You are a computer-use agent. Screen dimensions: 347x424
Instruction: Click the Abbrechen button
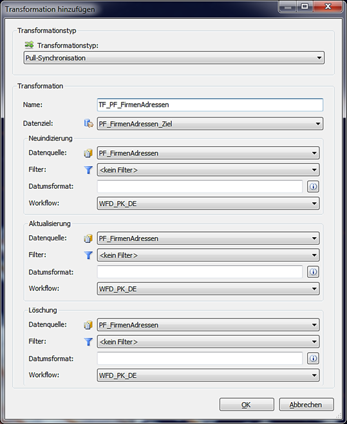pyautogui.click(x=306, y=405)
